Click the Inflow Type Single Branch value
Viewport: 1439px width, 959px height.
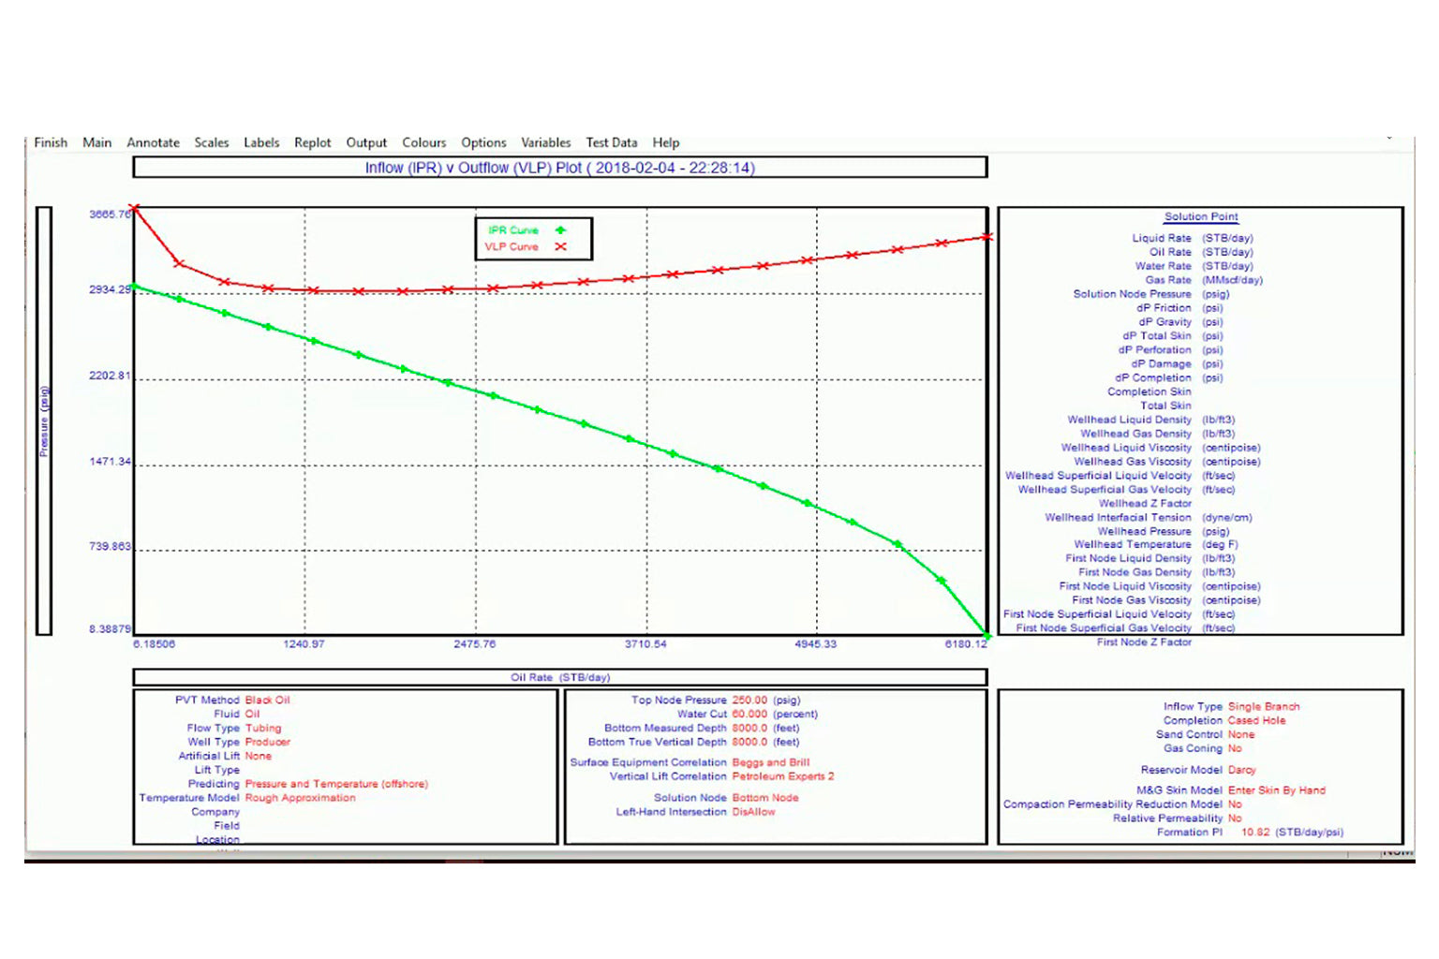(x=1264, y=707)
